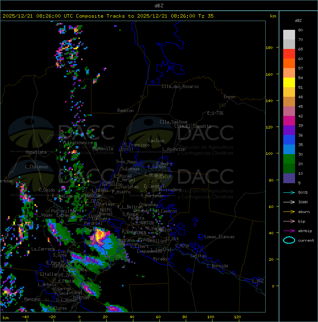
Task: Click the E_1-736 label
Action: [215, 113]
